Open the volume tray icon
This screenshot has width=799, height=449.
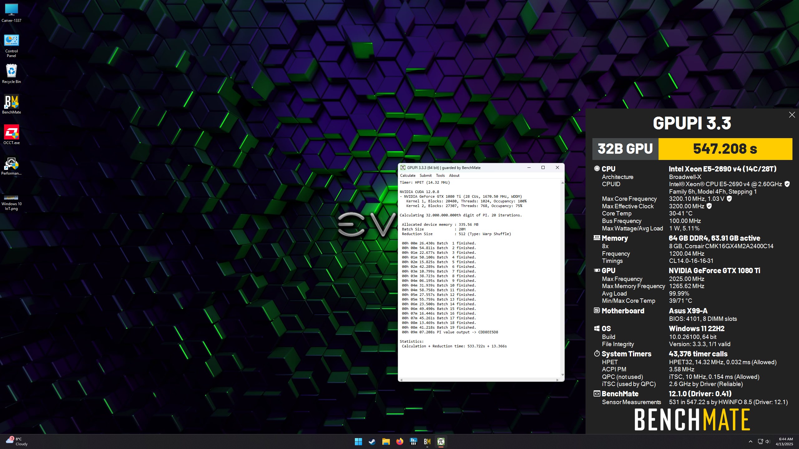(767, 442)
